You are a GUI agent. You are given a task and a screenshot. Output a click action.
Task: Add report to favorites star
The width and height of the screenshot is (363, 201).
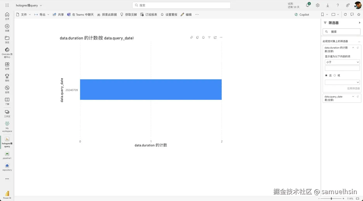pos(359,14)
